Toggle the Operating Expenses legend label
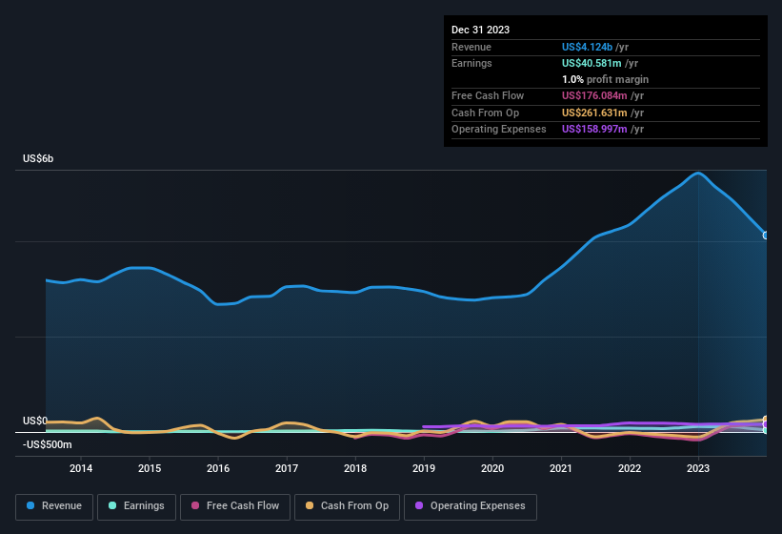Image resolution: width=782 pixels, height=534 pixels. click(x=476, y=505)
